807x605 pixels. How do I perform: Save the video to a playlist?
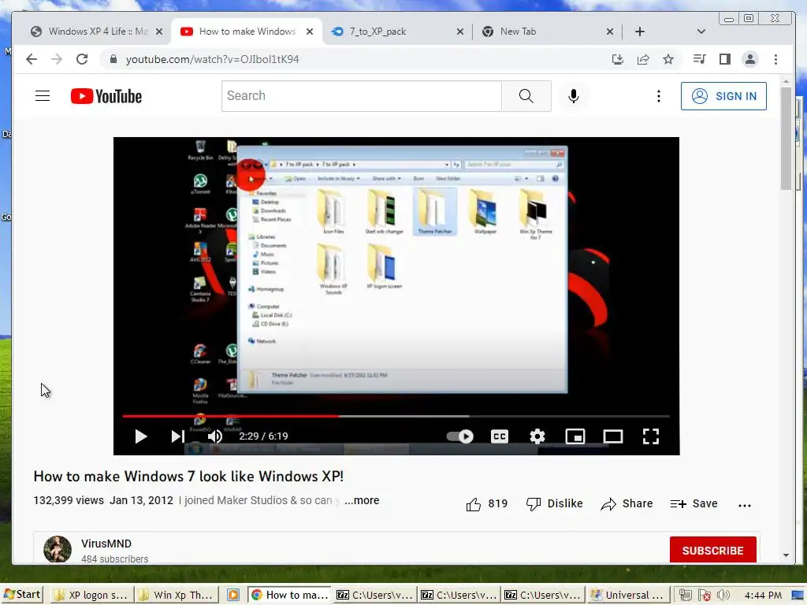pos(694,503)
